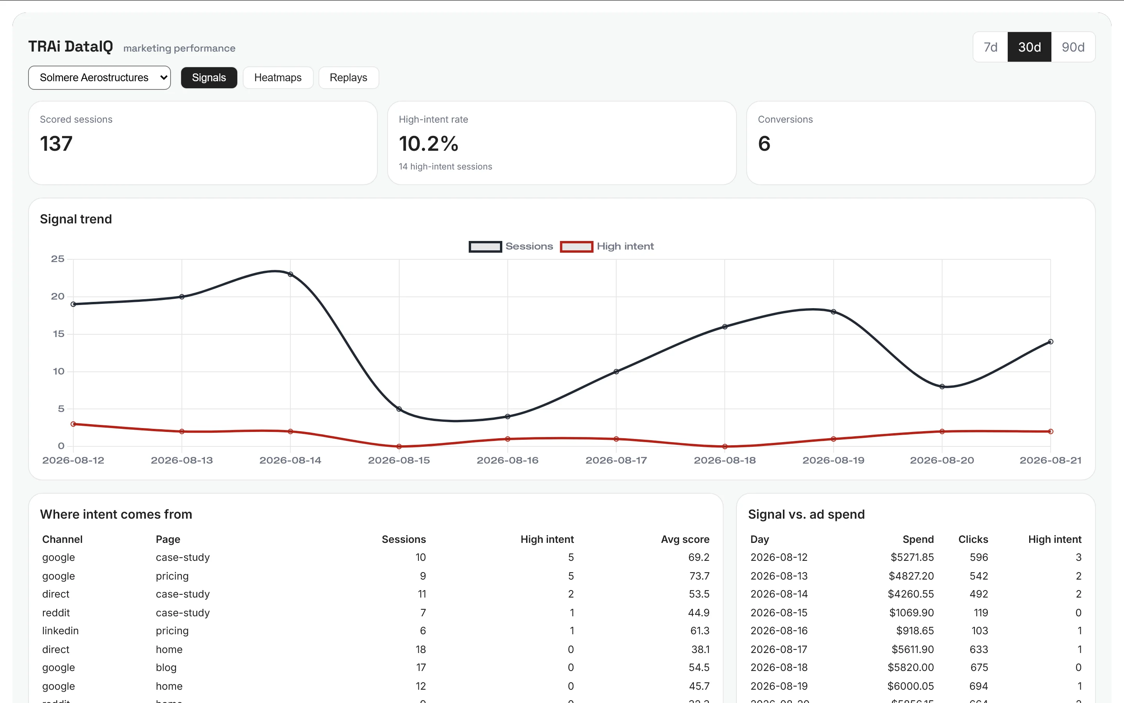Click the spend value $5271.85
Viewport: 1124px width, 703px height.
coord(912,557)
